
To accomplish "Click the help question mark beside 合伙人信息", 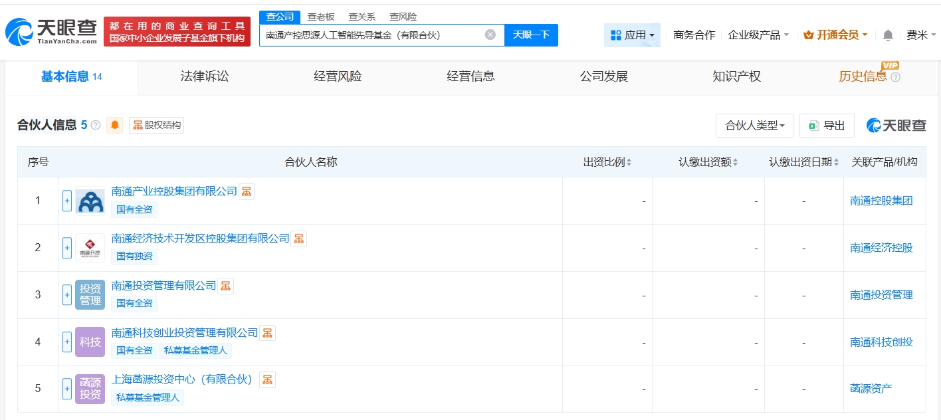I will [x=96, y=125].
